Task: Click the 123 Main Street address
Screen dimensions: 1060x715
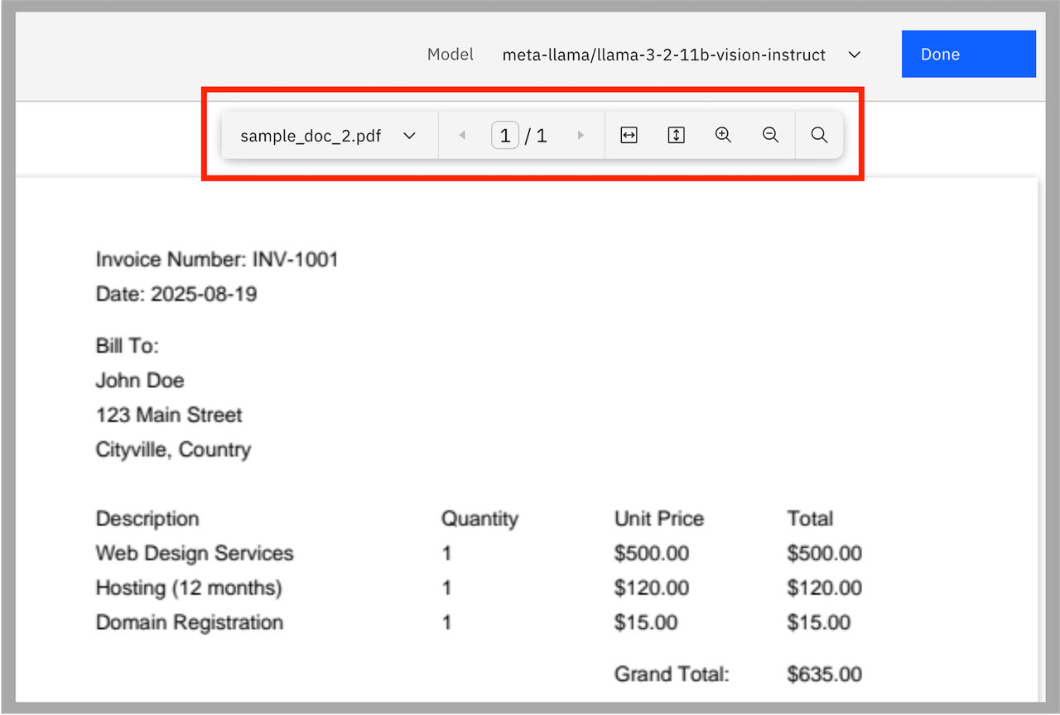Action: (x=169, y=415)
